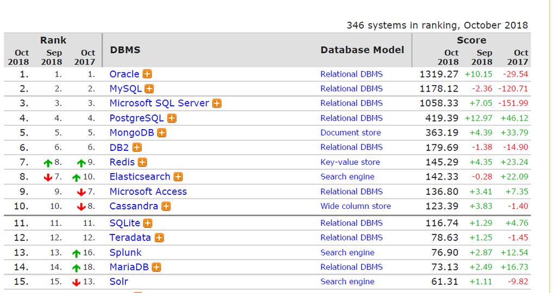Open the Oracle DBMS link
Viewport: 556px width, 293px height.
124,74
